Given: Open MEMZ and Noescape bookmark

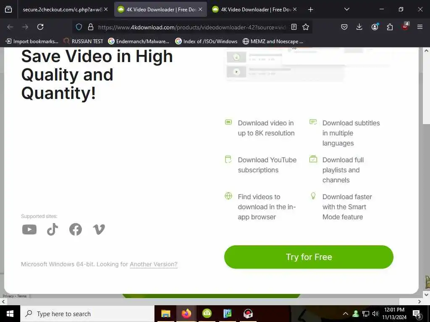Looking at the screenshot, I should tap(273, 42).
